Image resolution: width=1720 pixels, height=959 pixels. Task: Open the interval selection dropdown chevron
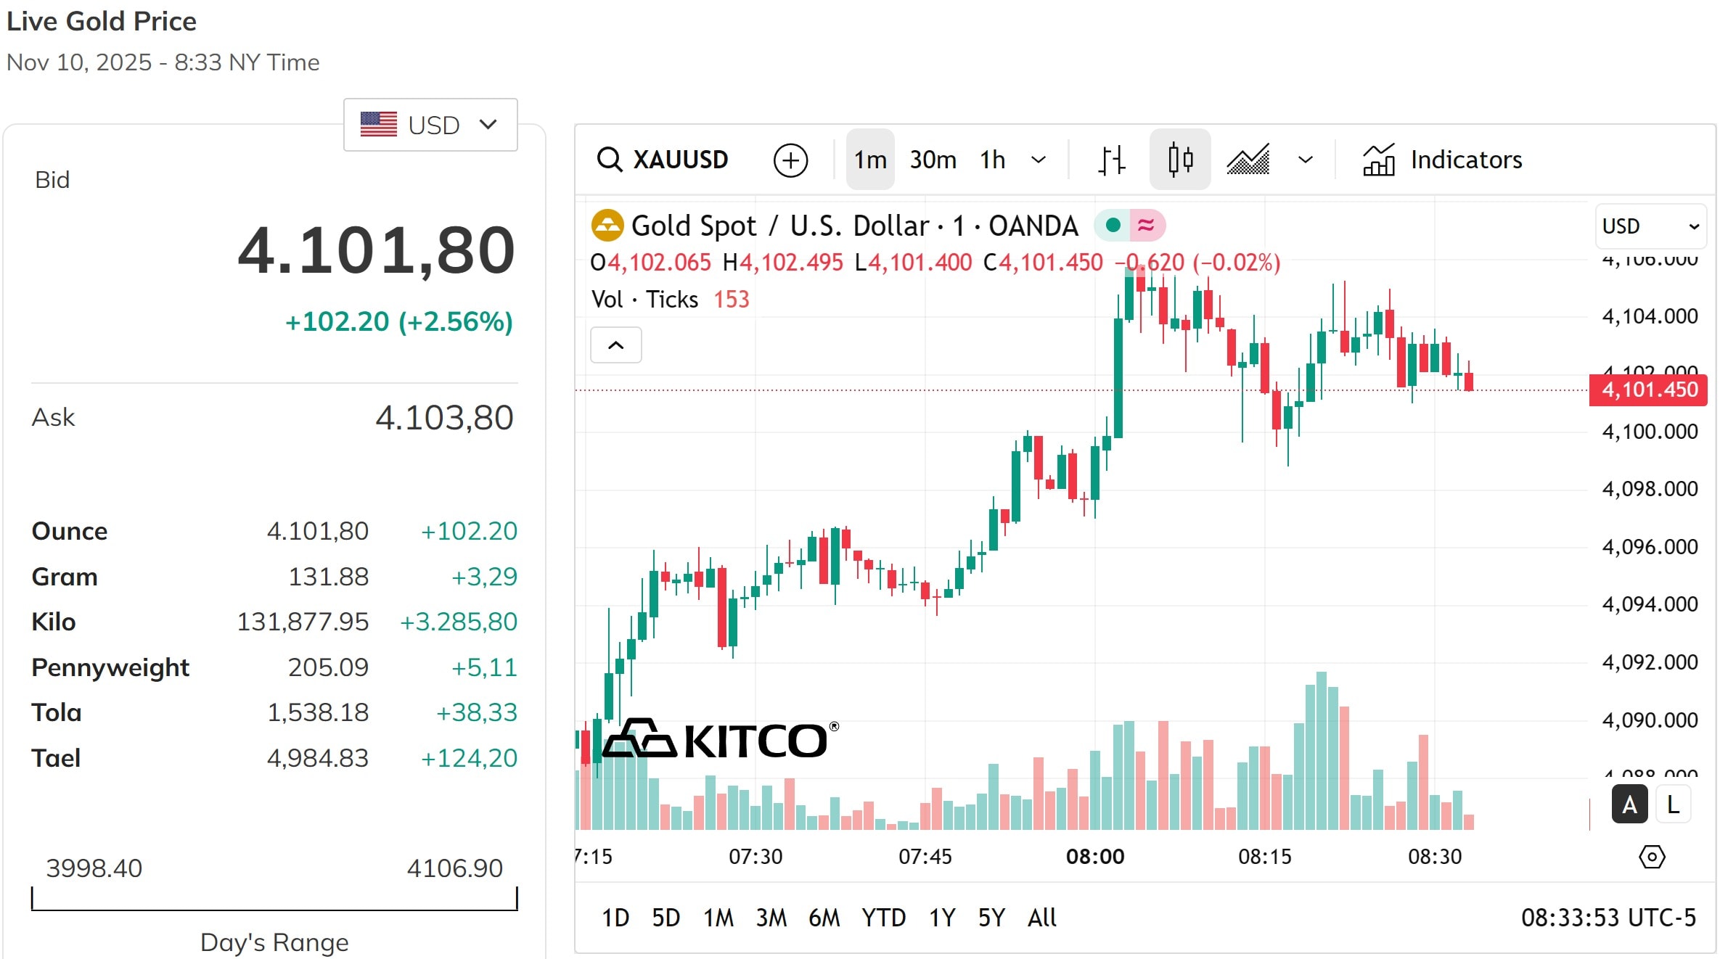pos(1039,159)
